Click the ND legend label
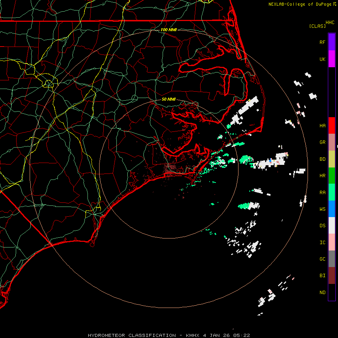This screenshot has width=338, height=338. click(x=322, y=292)
